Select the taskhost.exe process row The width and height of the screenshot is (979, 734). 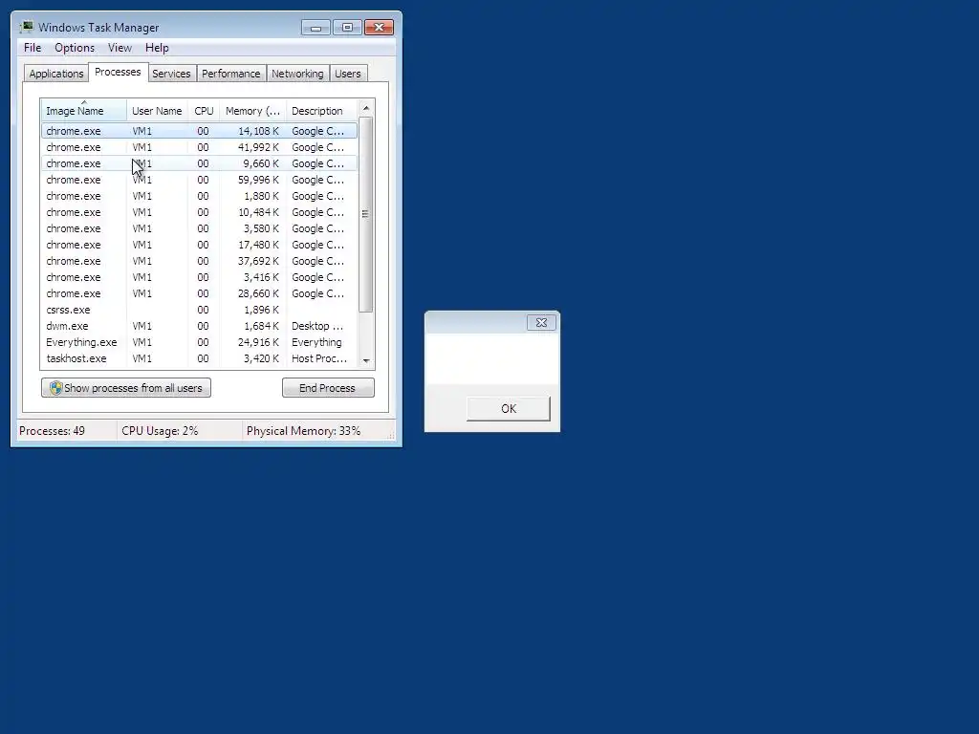click(199, 358)
